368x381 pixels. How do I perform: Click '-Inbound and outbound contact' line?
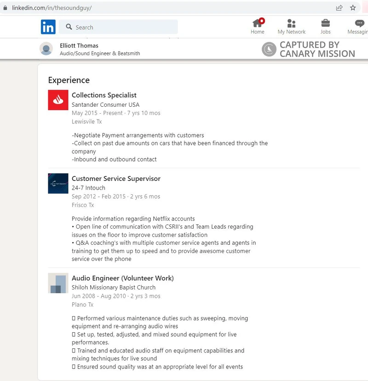point(114,159)
